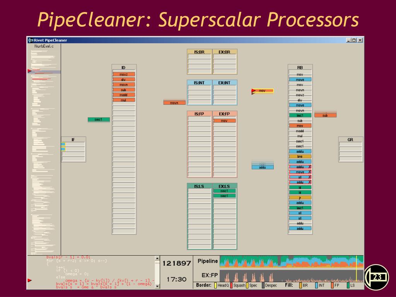Click the red arrow marker in source overview

point(29,71)
